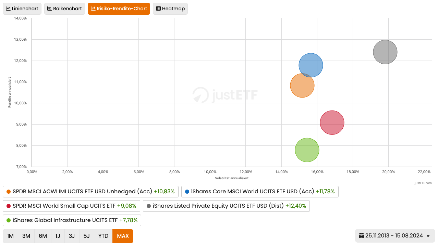Set time period to 1M
The width and height of the screenshot is (438, 245).
coord(11,236)
